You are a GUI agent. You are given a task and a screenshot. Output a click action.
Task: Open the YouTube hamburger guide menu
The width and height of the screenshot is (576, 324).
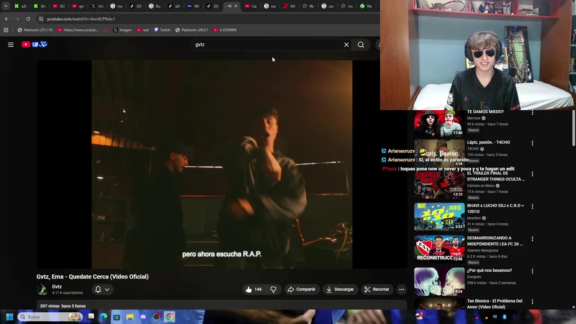pos(11,45)
